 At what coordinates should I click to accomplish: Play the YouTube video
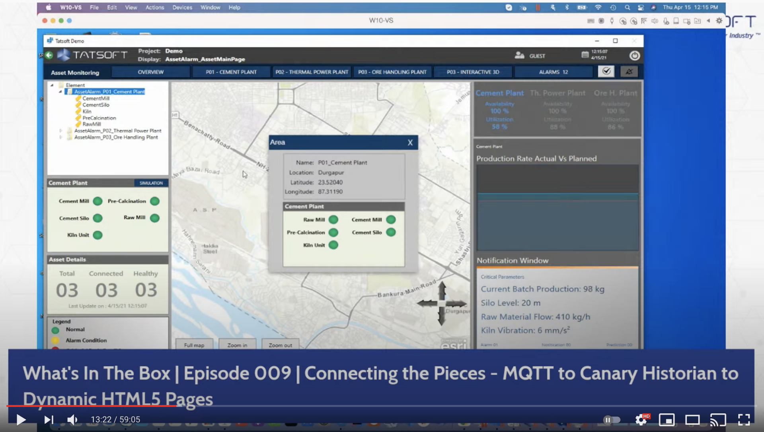[x=21, y=420]
